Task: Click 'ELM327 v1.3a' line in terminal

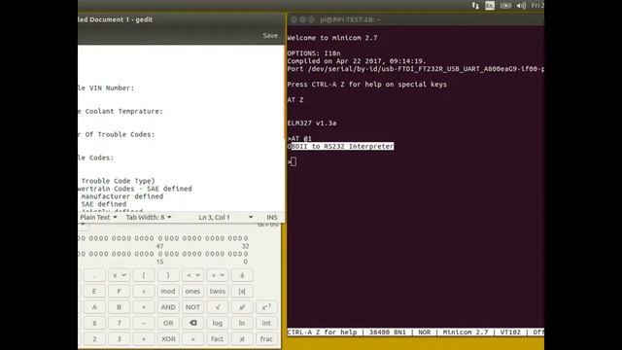Action: click(x=312, y=123)
